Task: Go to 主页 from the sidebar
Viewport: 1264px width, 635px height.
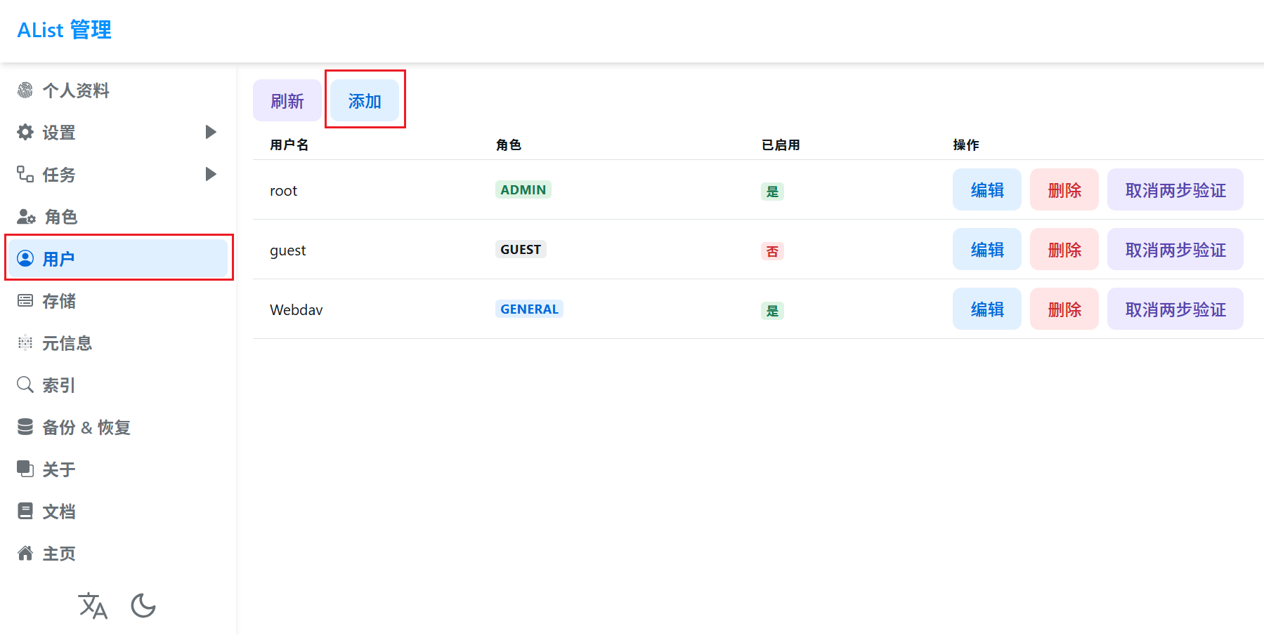Action: (117, 553)
